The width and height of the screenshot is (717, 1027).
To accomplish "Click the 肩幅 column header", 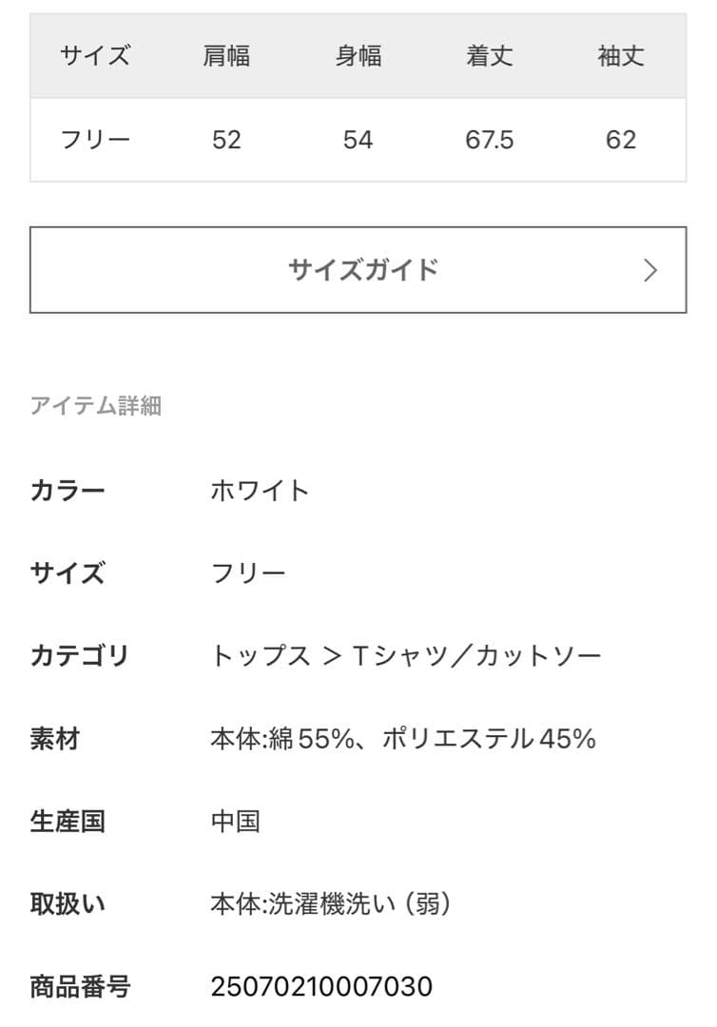I will [x=226, y=56].
